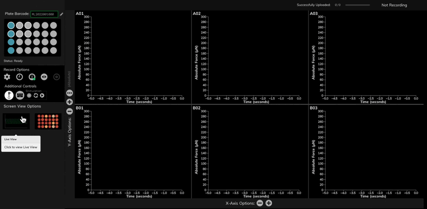
Task: Click the 'Record Options' heading
Action: [17, 69]
